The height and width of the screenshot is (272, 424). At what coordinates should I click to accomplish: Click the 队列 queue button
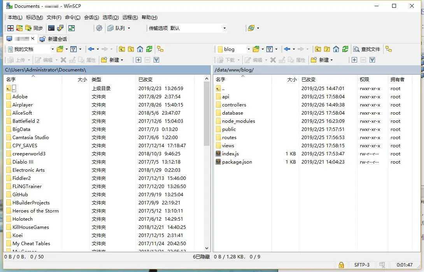coord(116,28)
